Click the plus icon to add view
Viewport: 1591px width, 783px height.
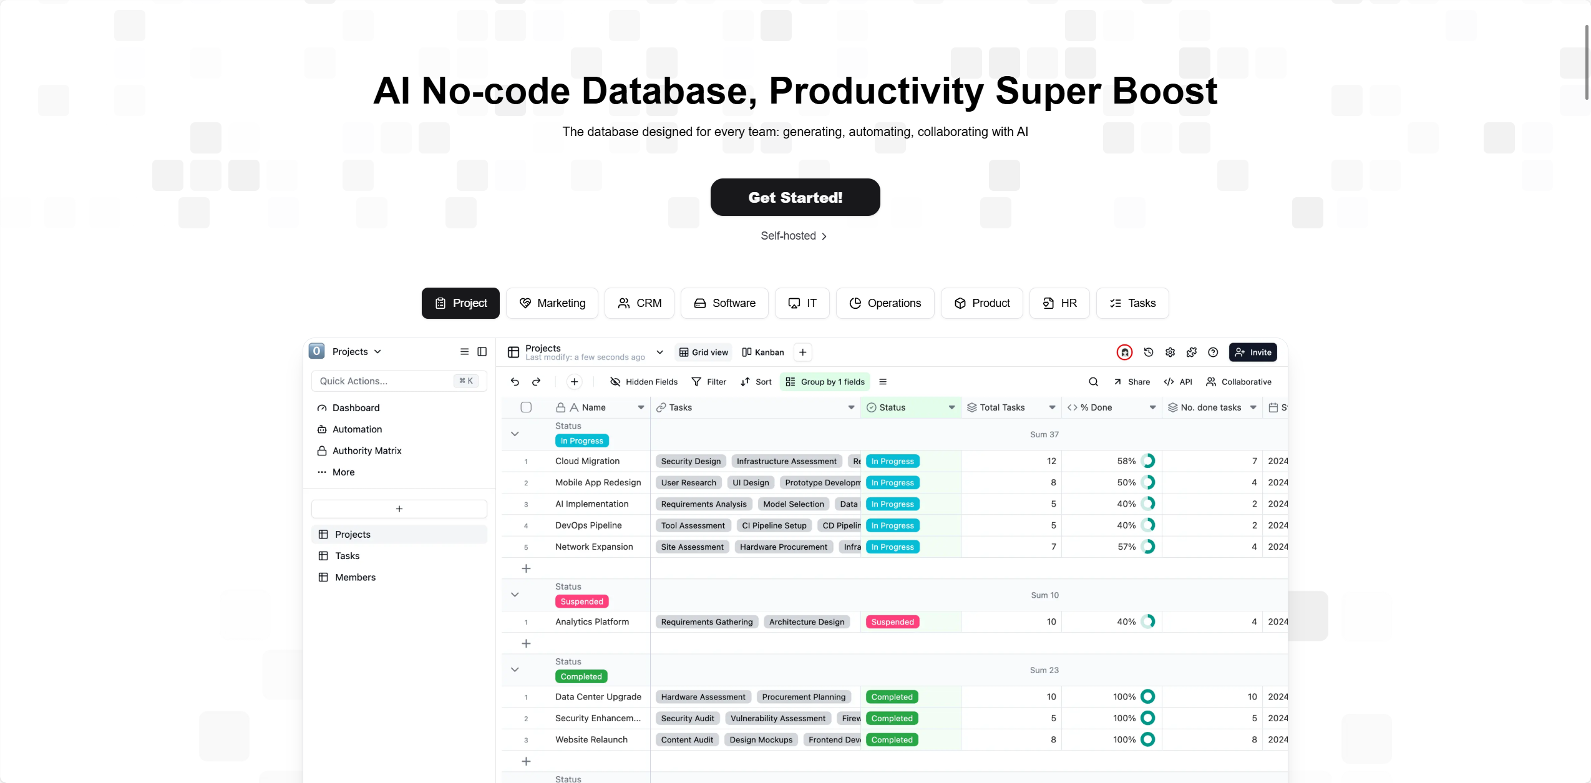803,353
